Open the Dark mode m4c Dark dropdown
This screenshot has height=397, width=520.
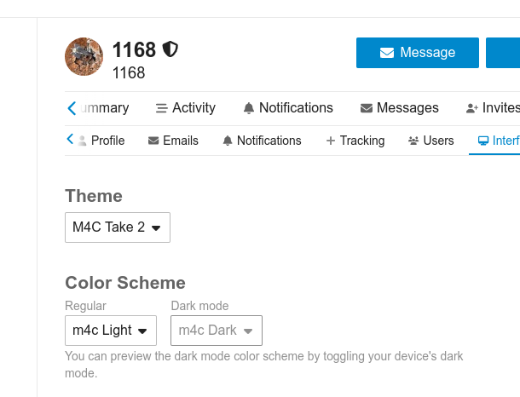217,331
